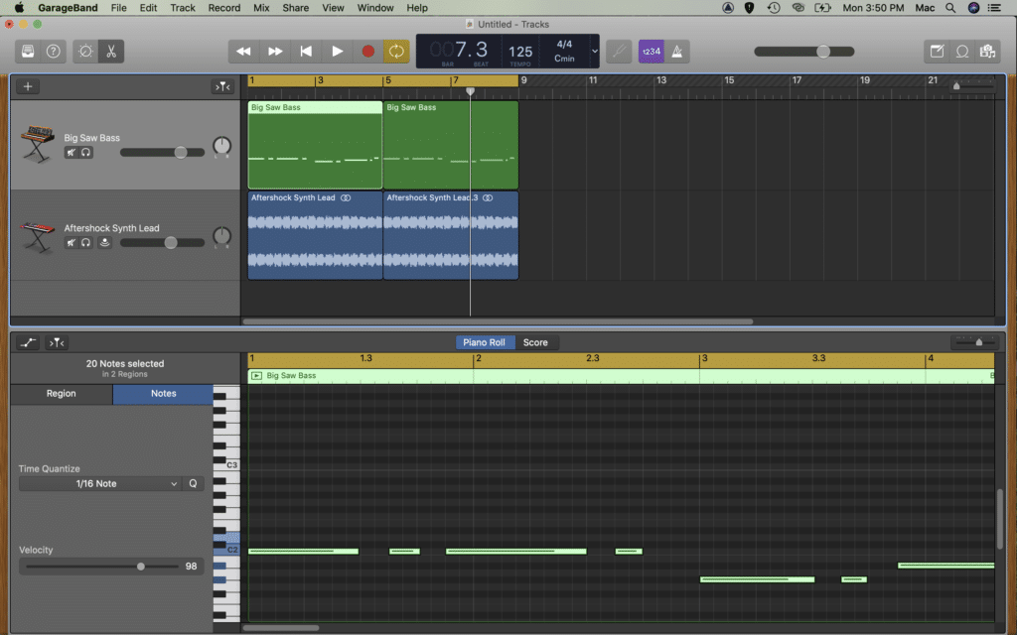1017x635 pixels.
Task: Open the Note Pad button
Action: coord(937,52)
